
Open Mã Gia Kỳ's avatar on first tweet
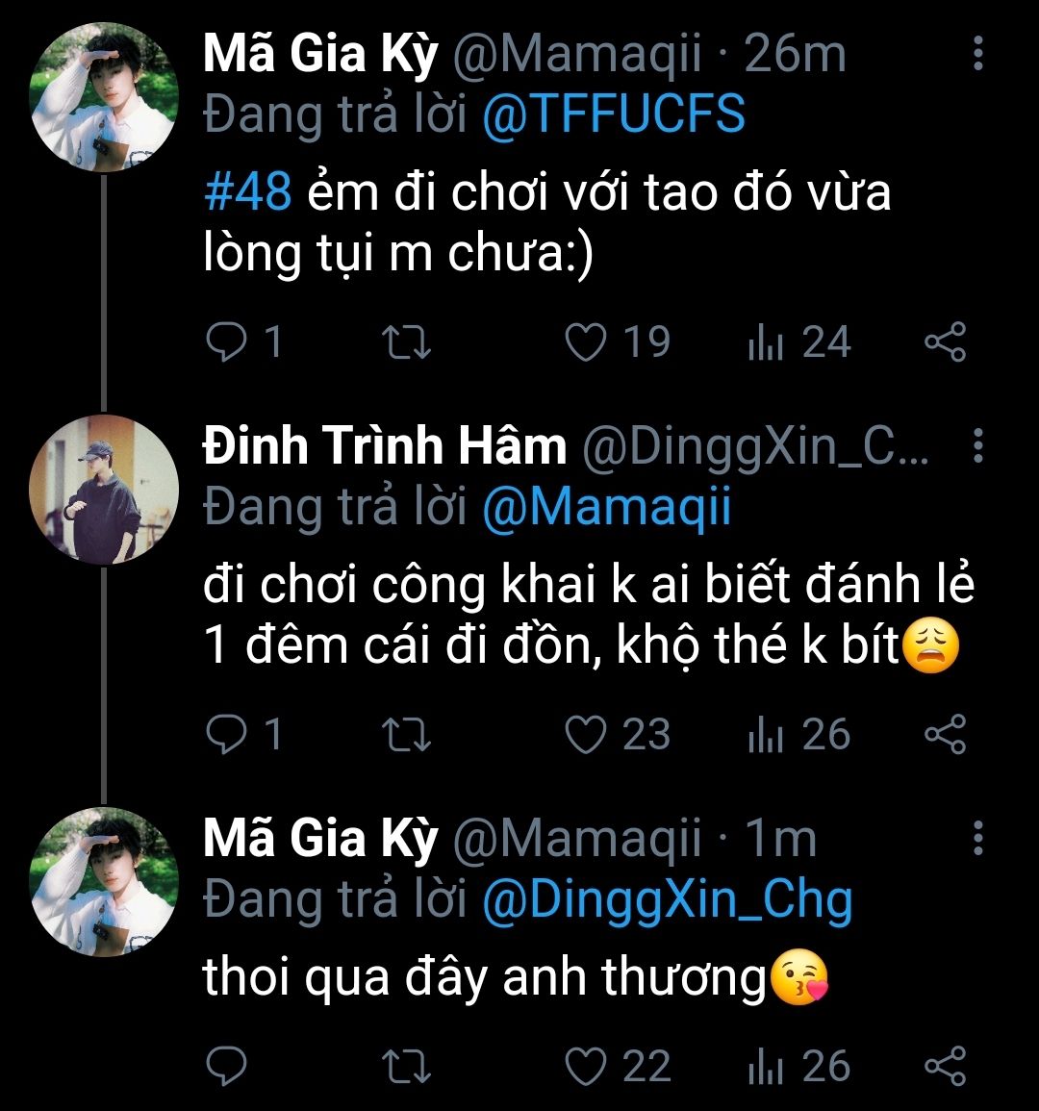(x=104, y=97)
